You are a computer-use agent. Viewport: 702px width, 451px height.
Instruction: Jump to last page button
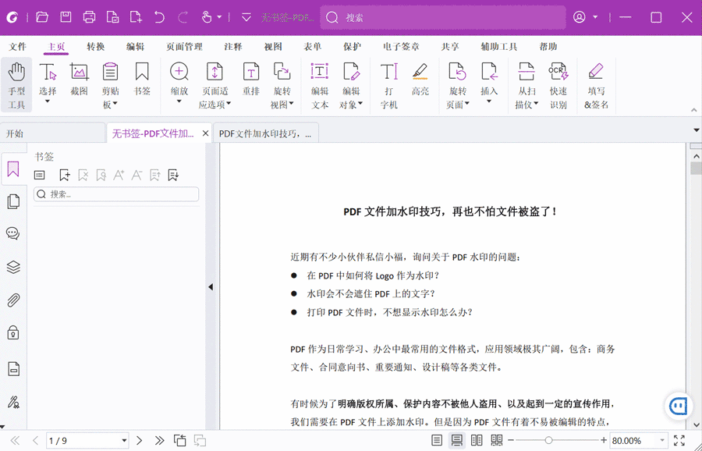159,440
